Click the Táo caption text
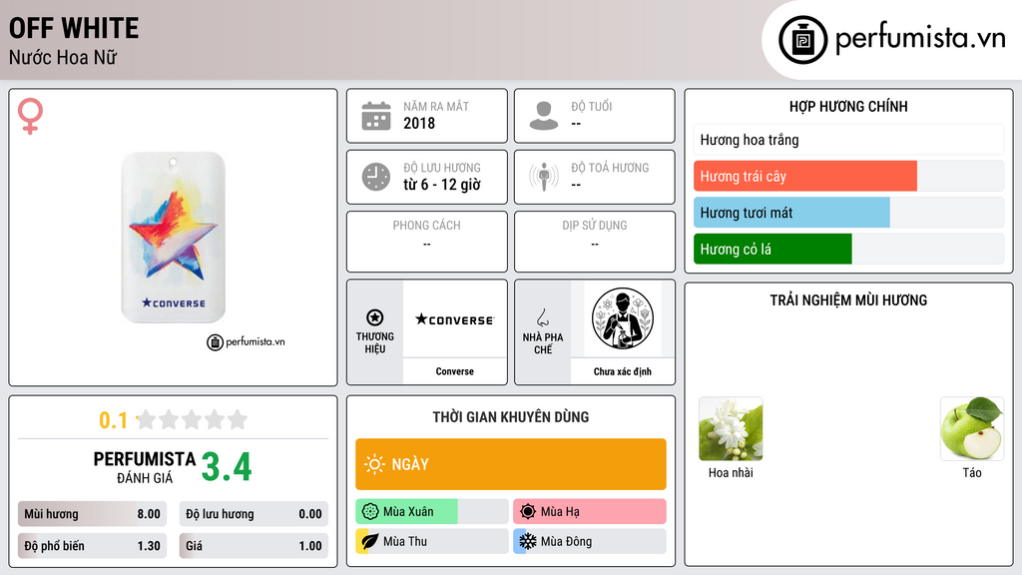The width and height of the screenshot is (1022, 575). pos(972,472)
